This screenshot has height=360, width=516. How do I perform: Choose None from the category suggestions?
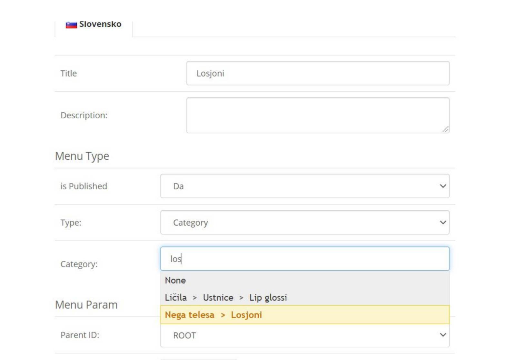click(175, 280)
